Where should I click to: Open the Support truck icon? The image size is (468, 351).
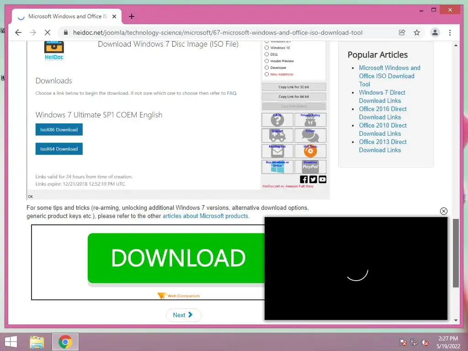277,135
